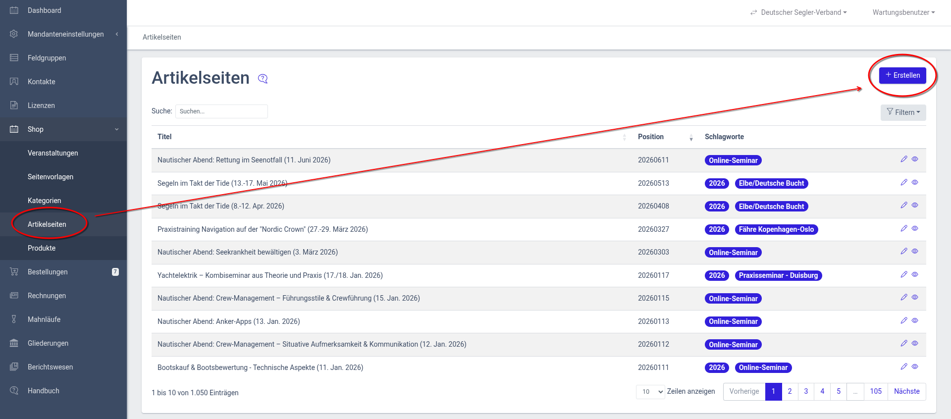Open Bestellungen with the cart icon
The width and height of the screenshot is (951, 419).
[14, 272]
